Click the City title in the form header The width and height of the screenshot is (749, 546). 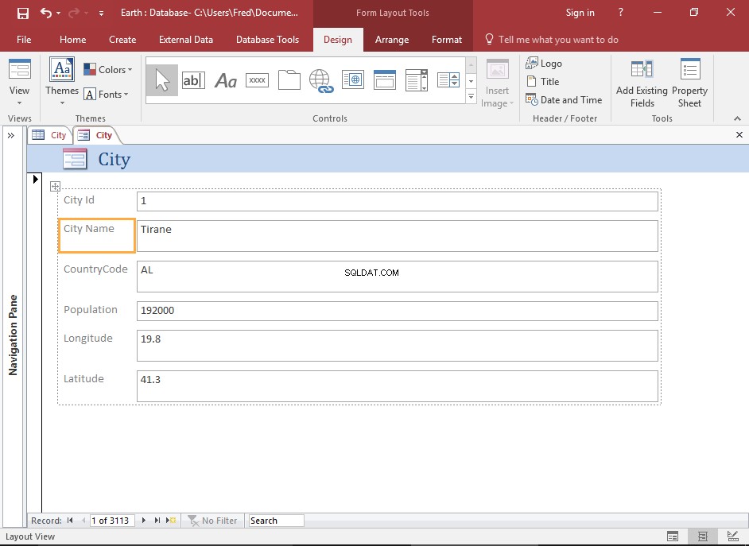point(114,160)
